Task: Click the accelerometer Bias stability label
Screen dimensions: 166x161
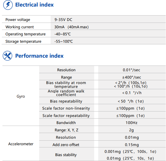Action: click(x=66, y=155)
